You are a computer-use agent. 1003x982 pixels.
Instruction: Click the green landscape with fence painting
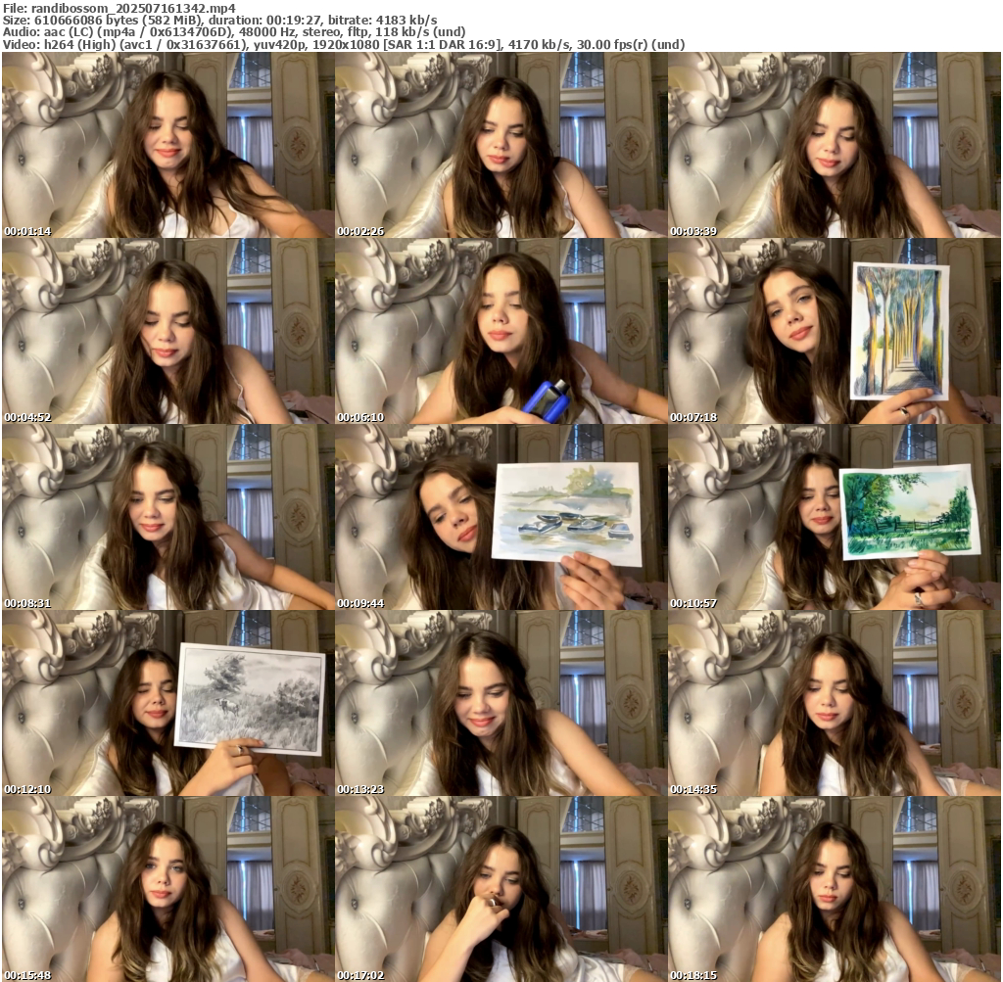[x=909, y=511]
